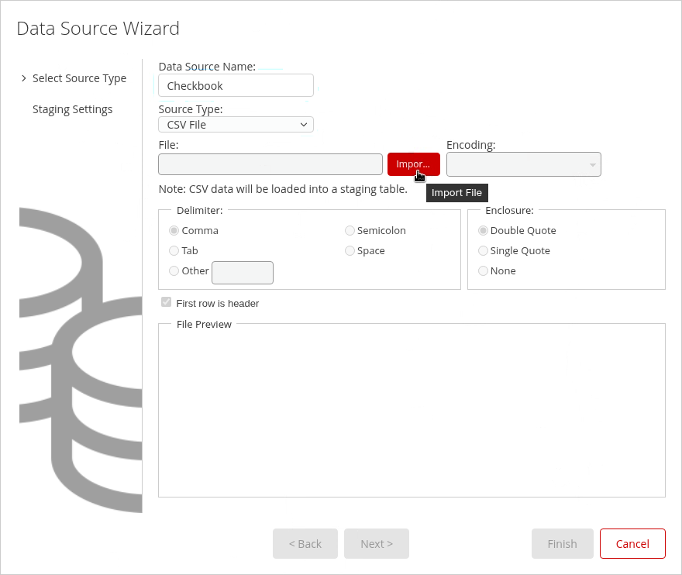Choose None as enclosure
The width and height of the screenshot is (682, 575).
click(484, 271)
